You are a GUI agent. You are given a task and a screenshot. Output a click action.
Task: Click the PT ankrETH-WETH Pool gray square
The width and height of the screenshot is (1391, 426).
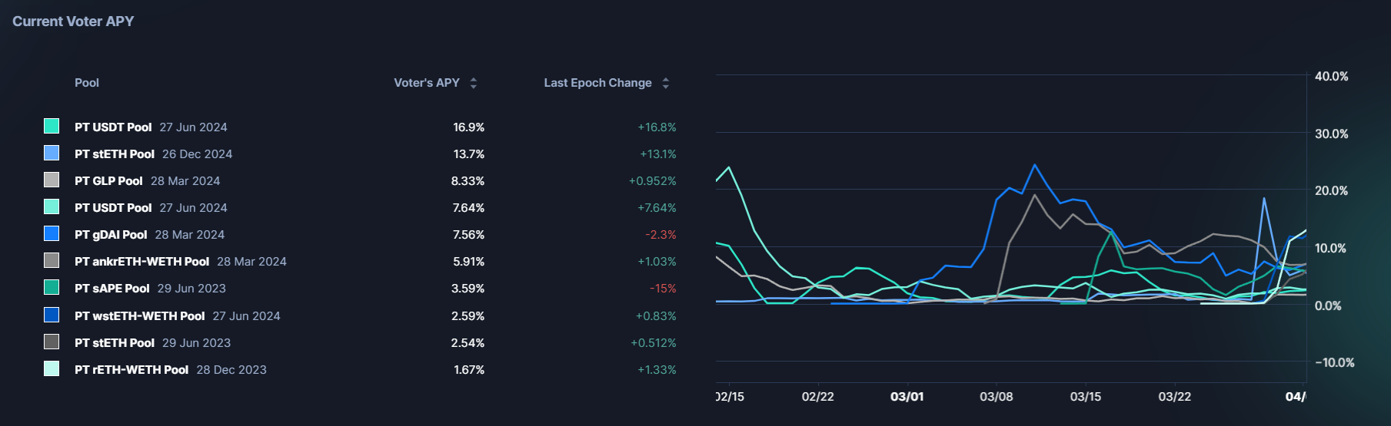pos(52,260)
